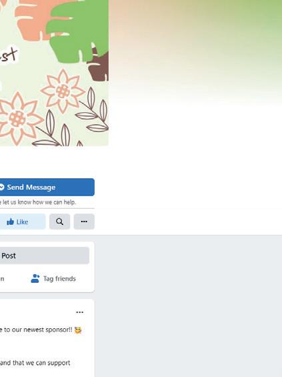This screenshot has height=377, width=282.
Task: Click the partially visible Check in option
Action: pos(2,278)
